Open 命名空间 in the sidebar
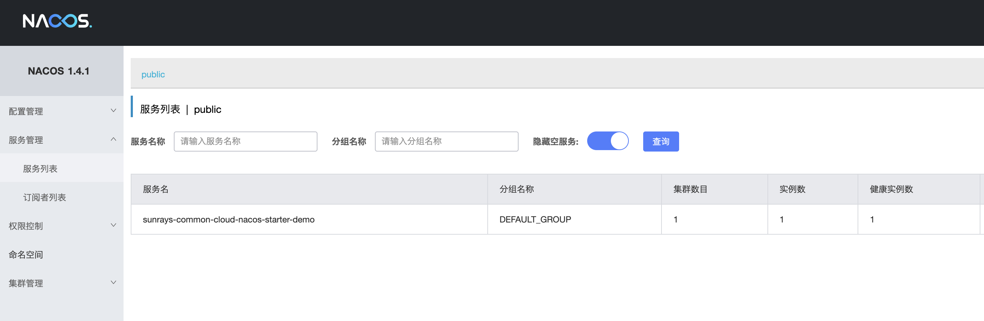The width and height of the screenshot is (984, 321). [x=61, y=254]
